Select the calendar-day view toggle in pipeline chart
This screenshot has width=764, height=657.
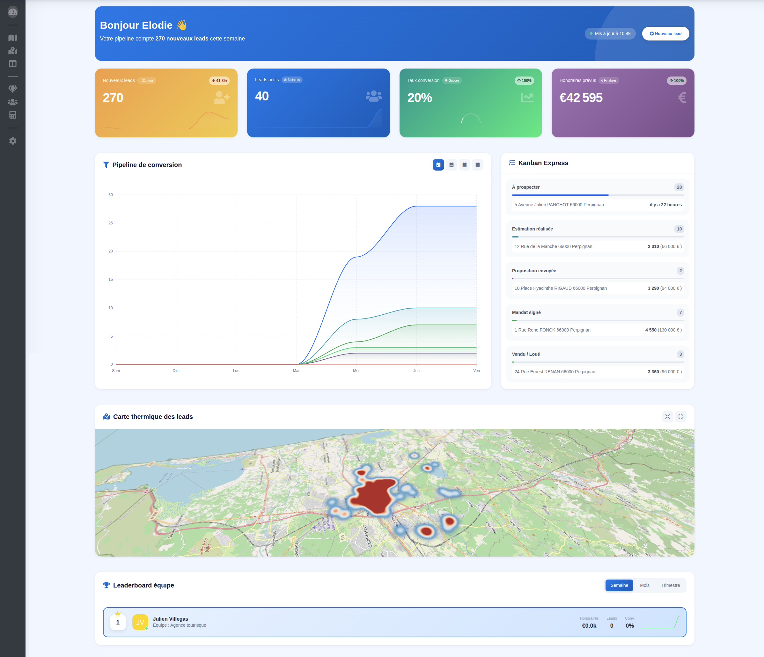[438, 165]
